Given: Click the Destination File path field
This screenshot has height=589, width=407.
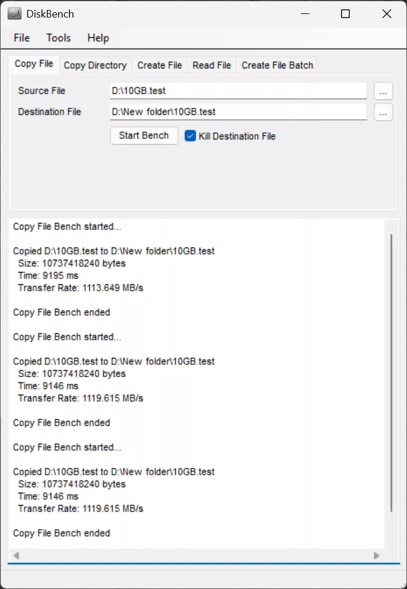Looking at the screenshot, I should coord(238,112).
